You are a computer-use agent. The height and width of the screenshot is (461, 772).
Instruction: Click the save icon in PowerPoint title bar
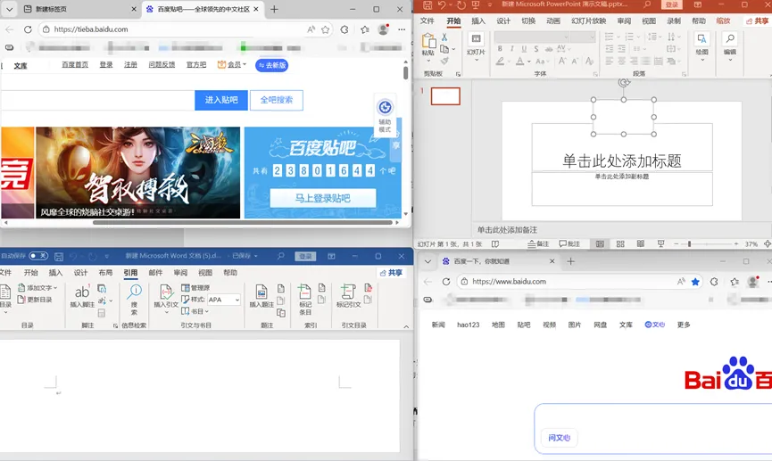click(x=428, y=5)
